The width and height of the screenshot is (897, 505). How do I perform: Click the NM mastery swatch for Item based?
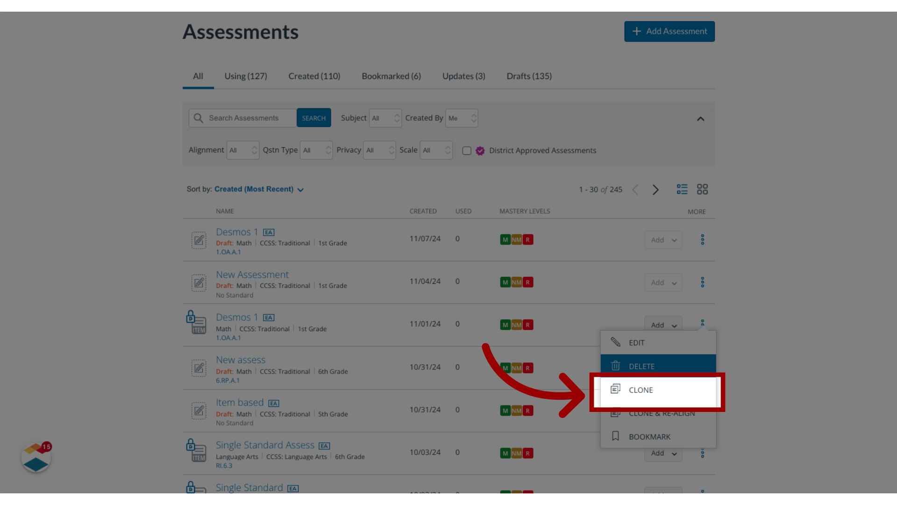pyautogui.click(x=516, y=411)
